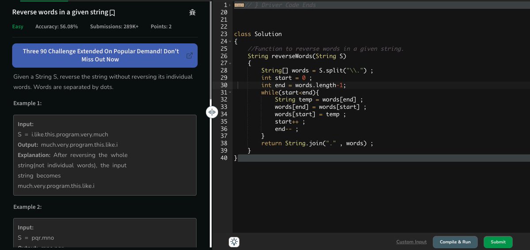The height and width of the screenshot is (250, 530).
Task: Bookmark the Reverse words problem
Action: click(x=112, y=12)
